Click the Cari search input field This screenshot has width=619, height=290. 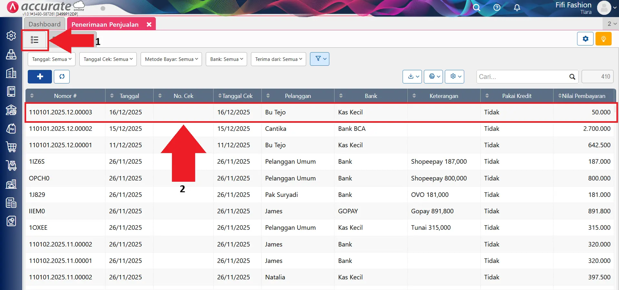523,77
